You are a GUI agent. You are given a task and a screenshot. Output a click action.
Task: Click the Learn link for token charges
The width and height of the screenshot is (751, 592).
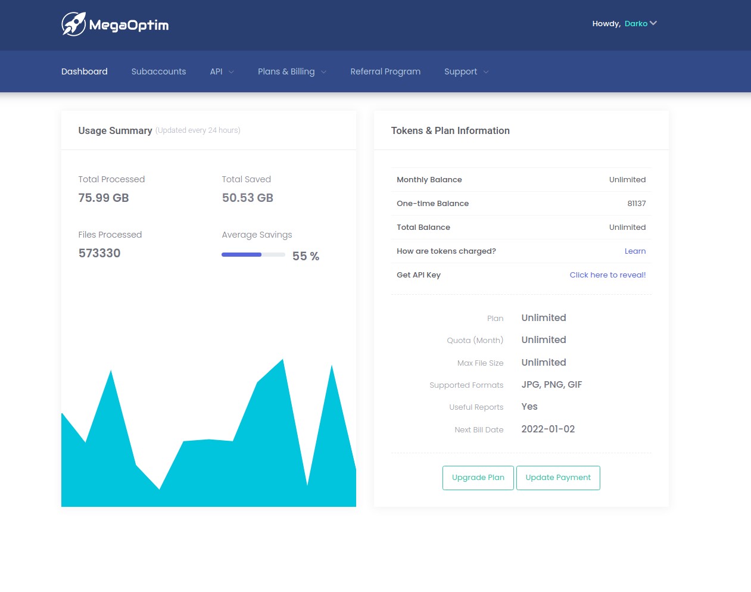(x=635, y=251)
